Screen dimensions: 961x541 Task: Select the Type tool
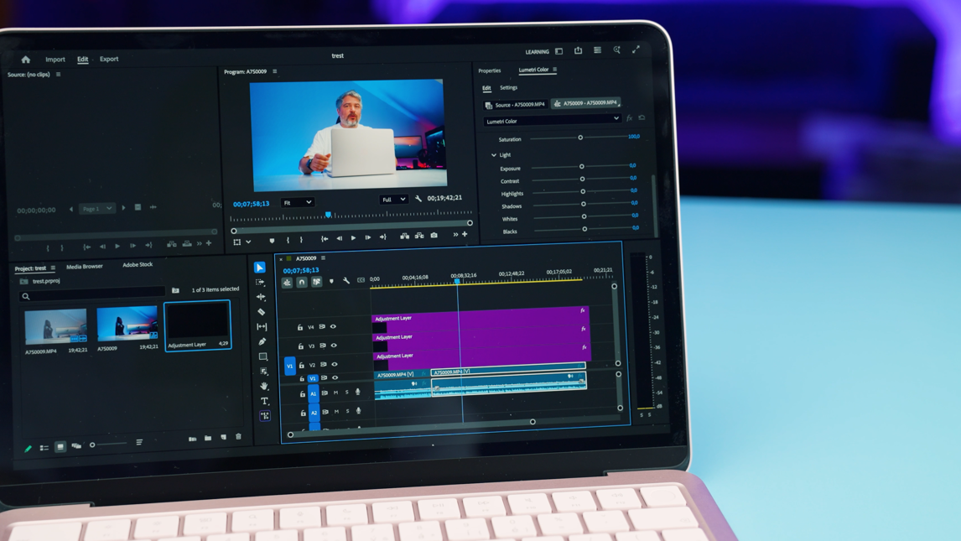tap(265, 401)
